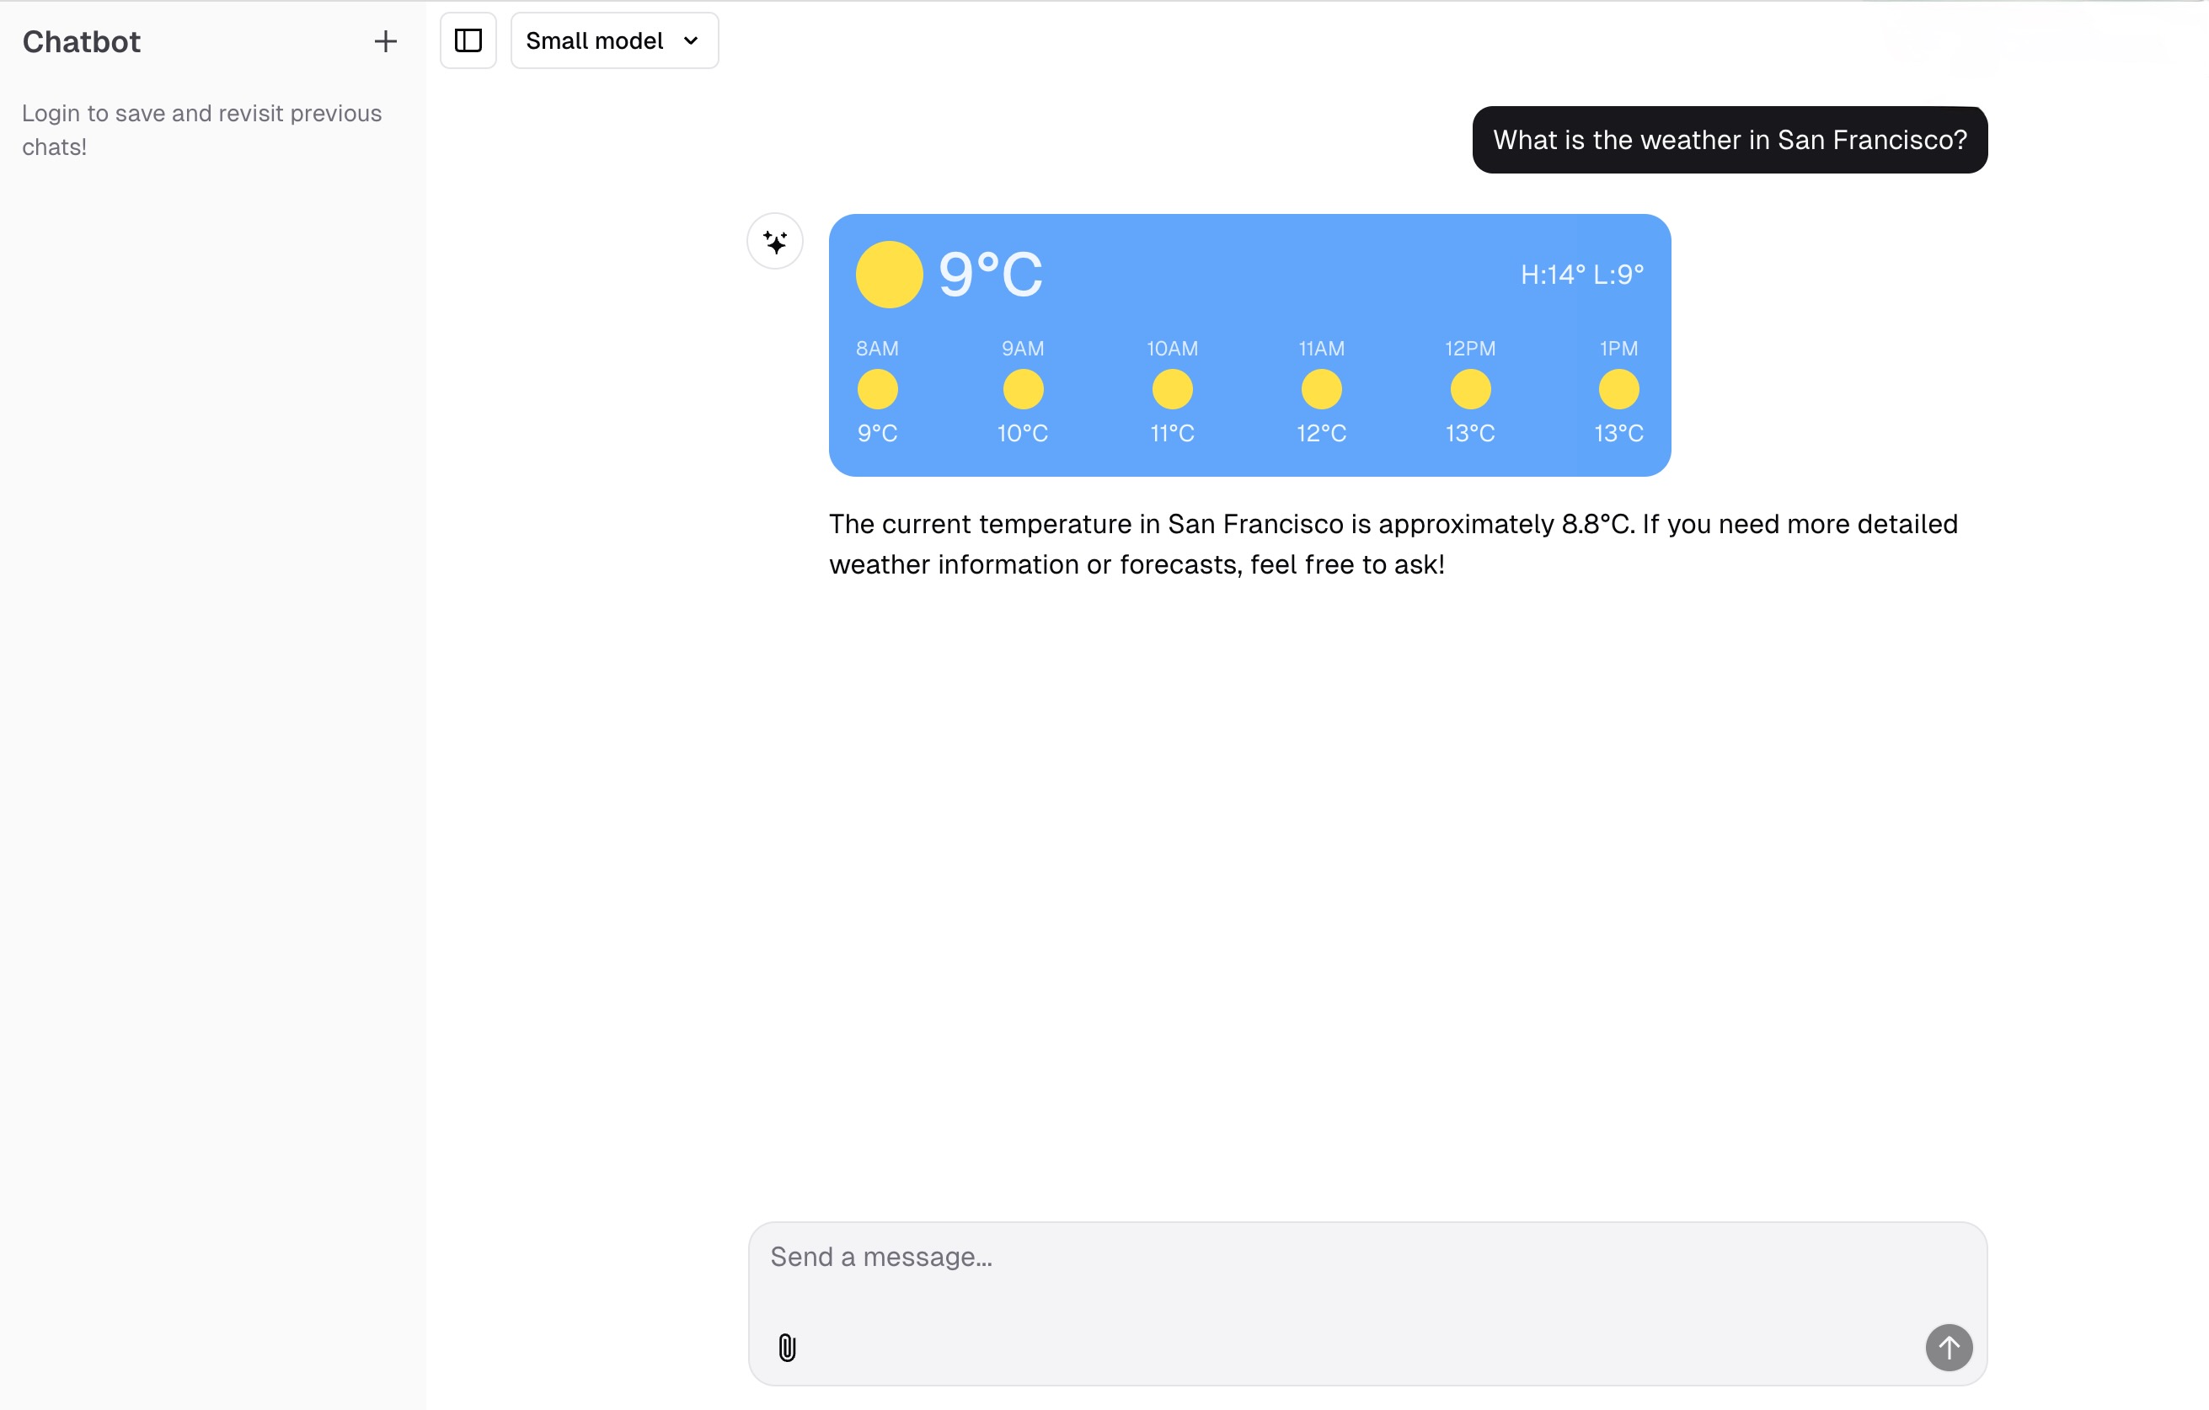Click the 12PM forecast column

click(x=1469, y=388)
